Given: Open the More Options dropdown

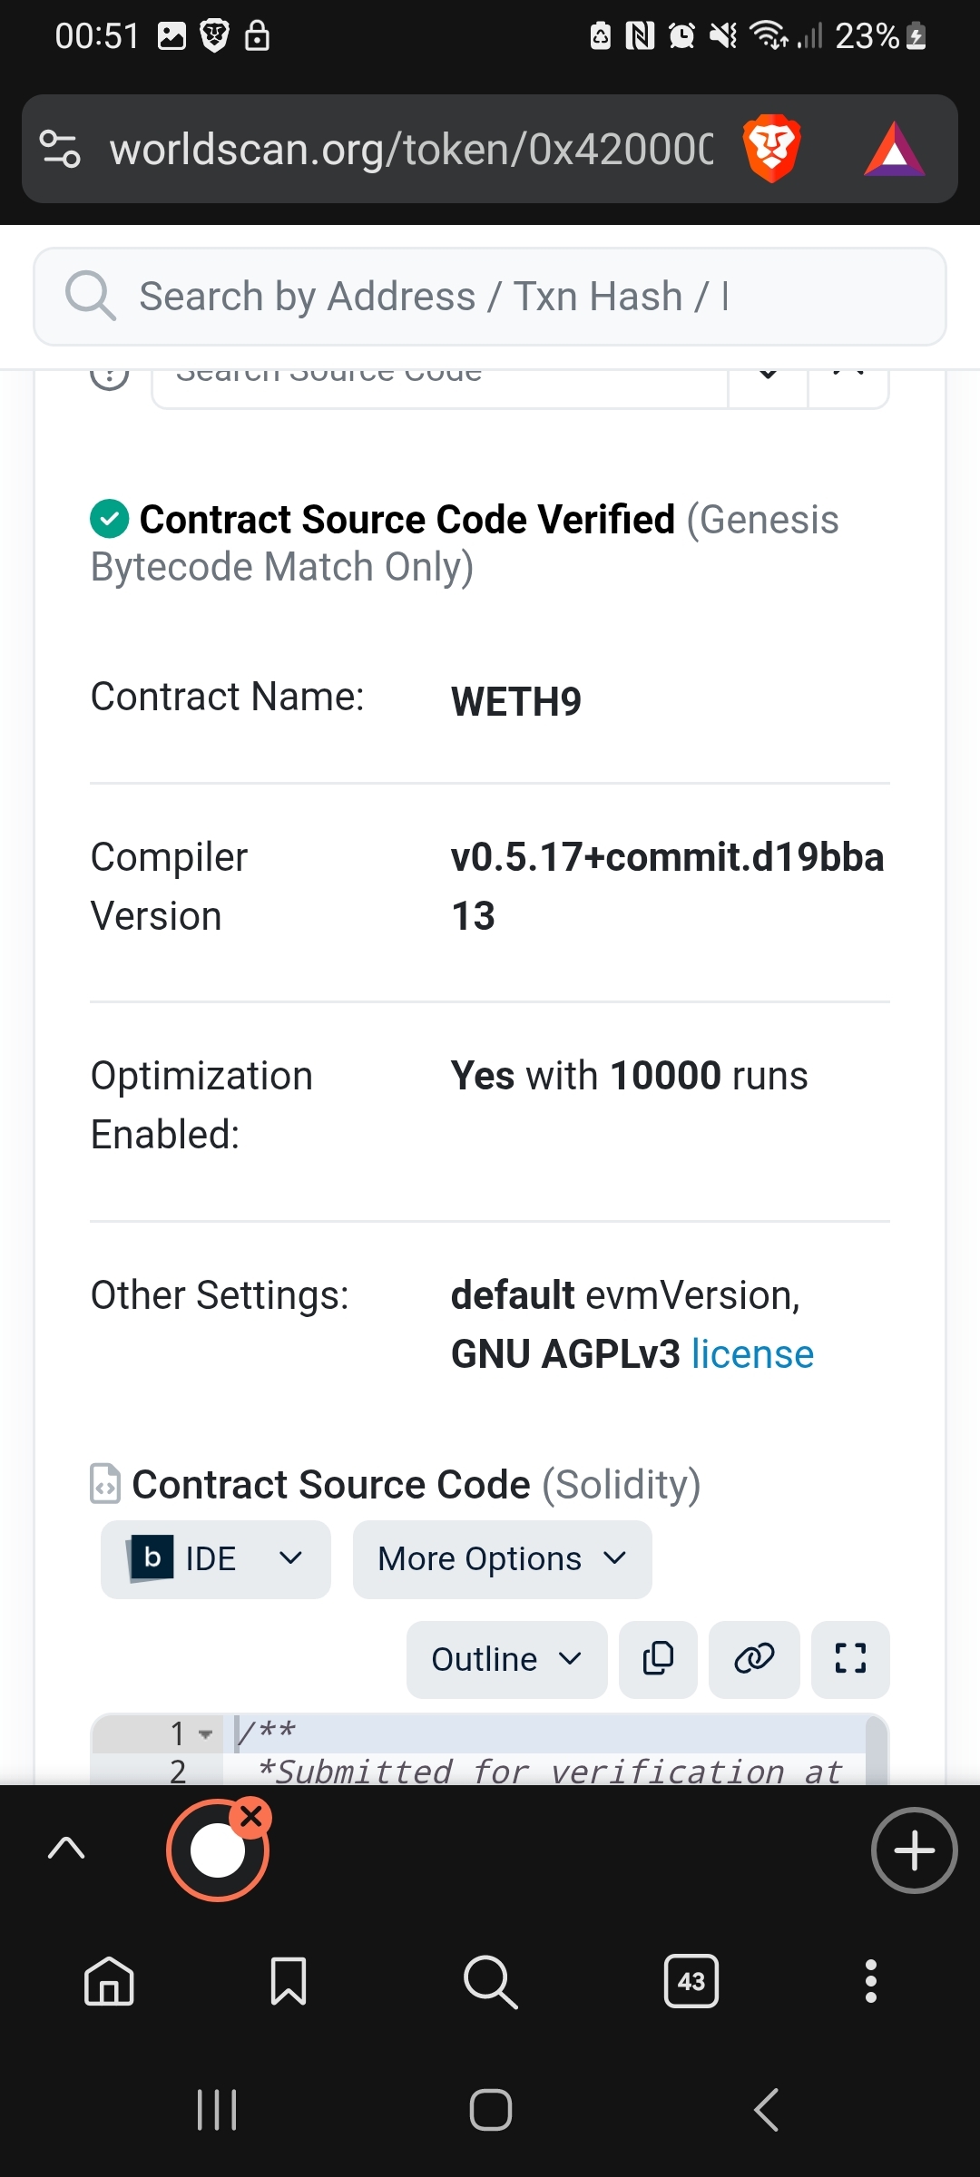Looking at the screenshot, I should point(502,1559).
